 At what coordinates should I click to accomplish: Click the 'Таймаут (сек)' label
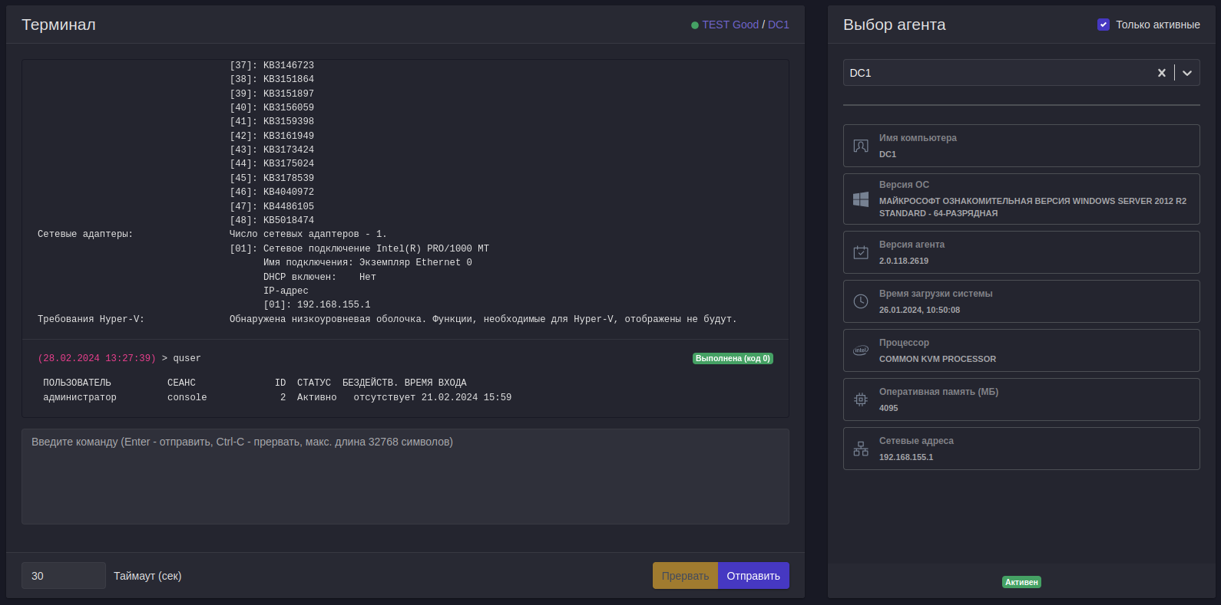pos(147,576)
